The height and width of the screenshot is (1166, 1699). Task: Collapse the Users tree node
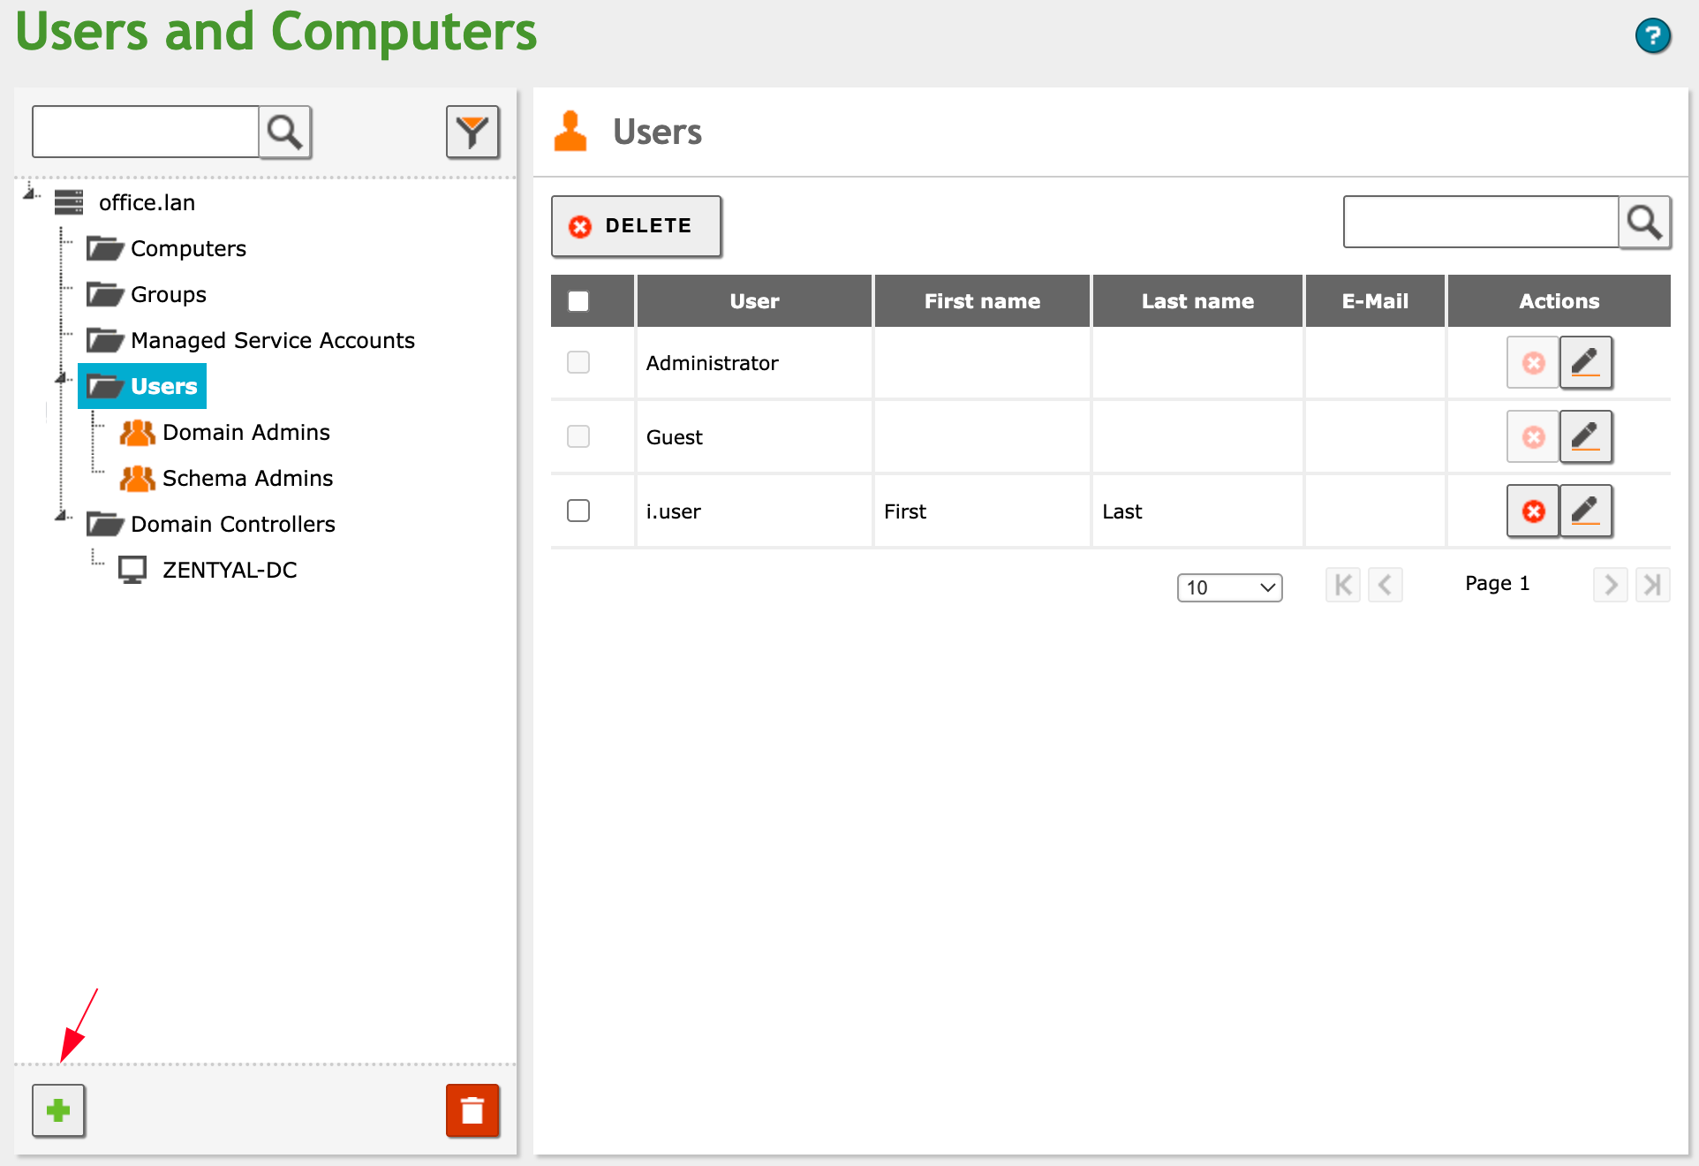point(62,378)
